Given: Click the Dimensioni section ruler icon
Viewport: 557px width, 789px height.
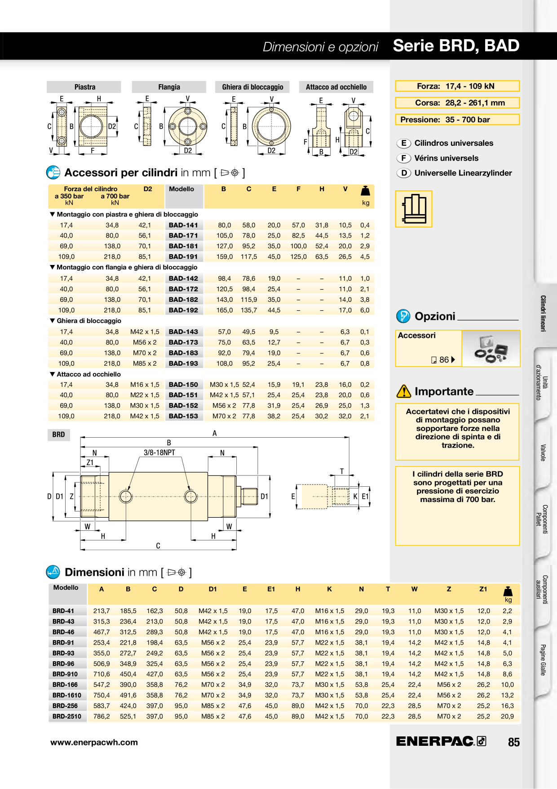Looking at the screenshot, I should 53,572.
